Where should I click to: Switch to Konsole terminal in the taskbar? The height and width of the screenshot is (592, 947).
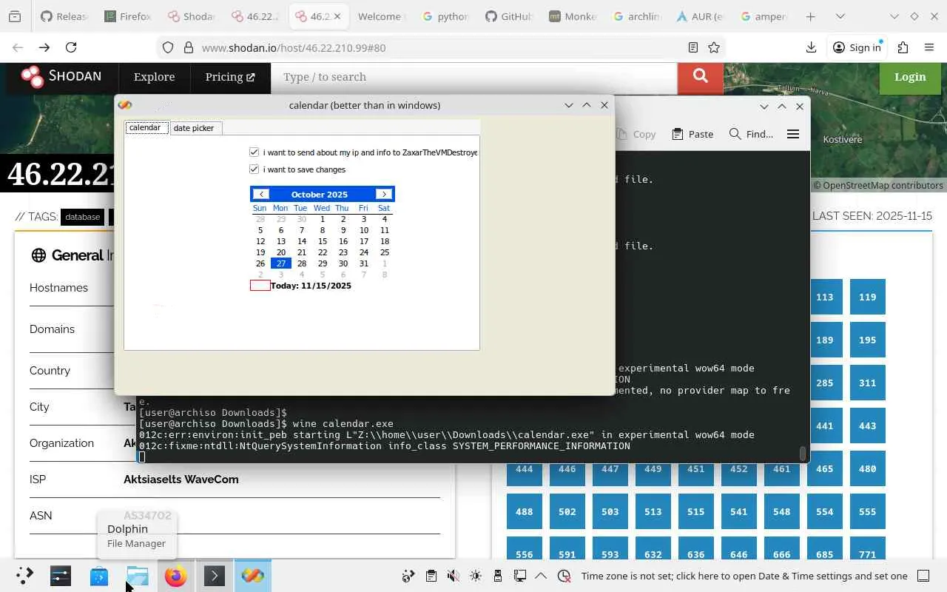(214, 576)
